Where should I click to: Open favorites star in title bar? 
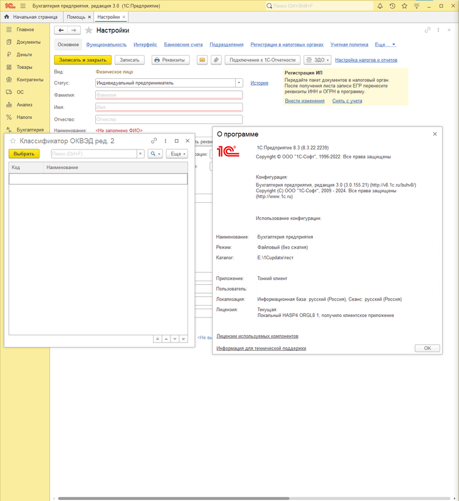404,6
